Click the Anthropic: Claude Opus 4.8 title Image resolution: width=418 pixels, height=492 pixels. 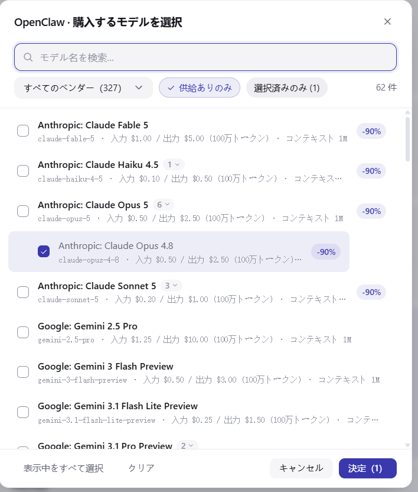pos(116,245)
